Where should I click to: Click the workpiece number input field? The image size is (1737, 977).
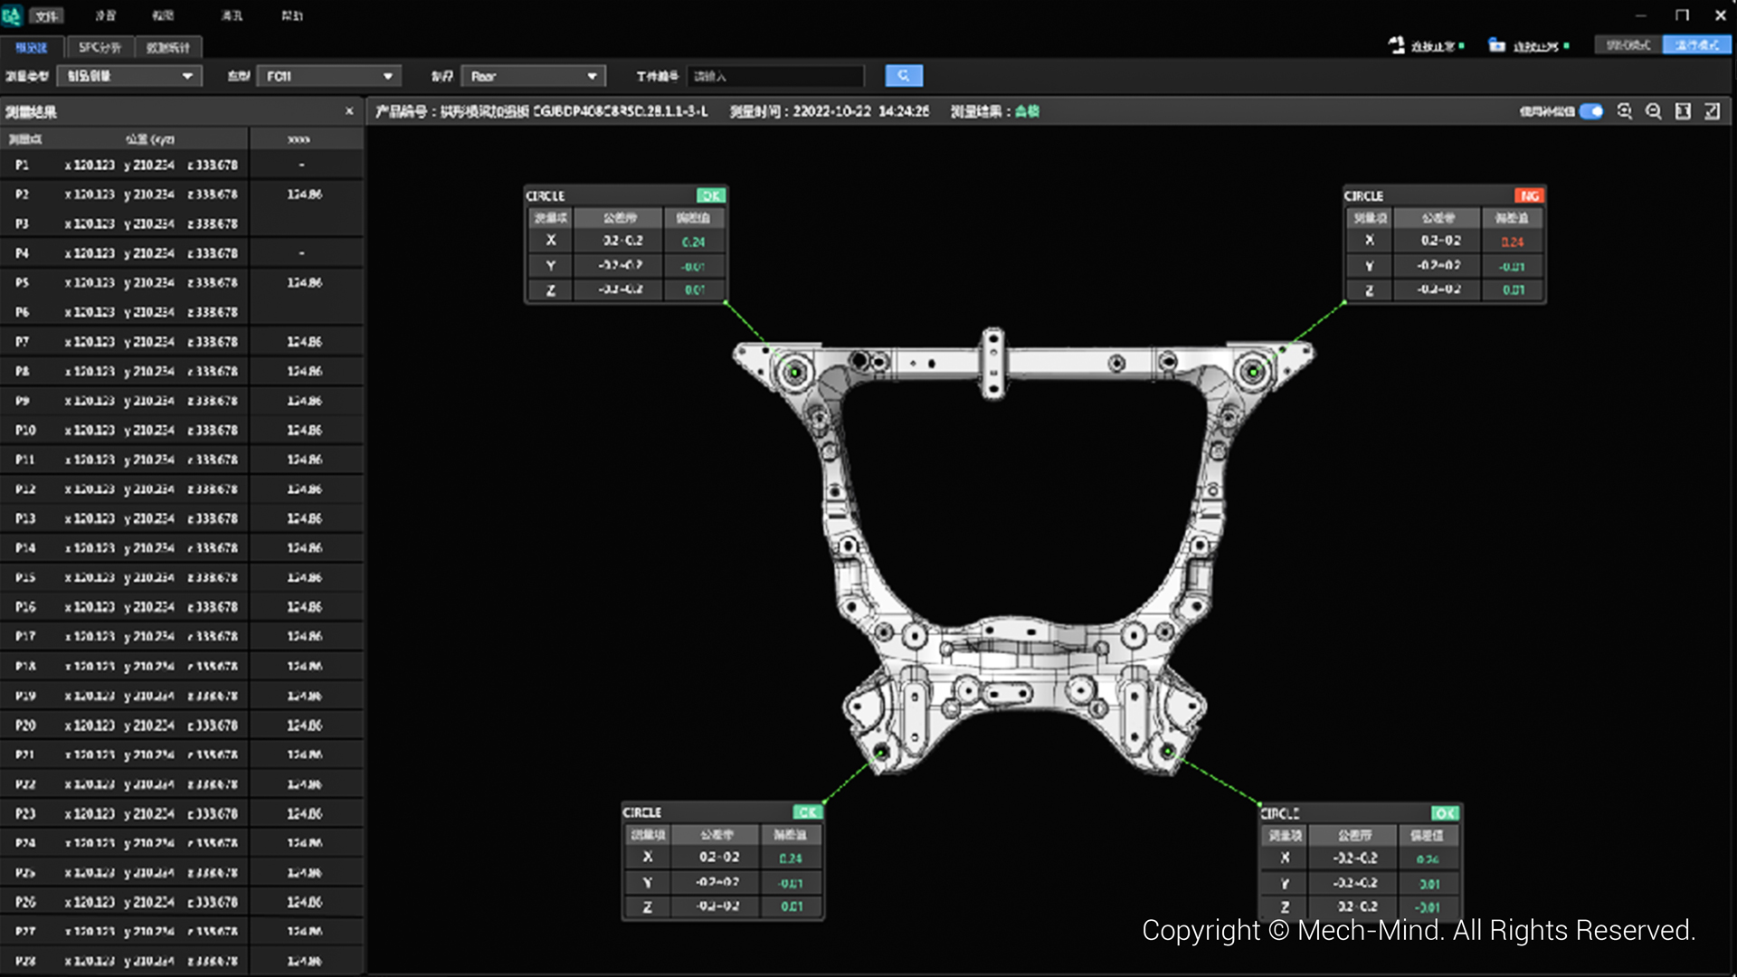coord(775,76)
